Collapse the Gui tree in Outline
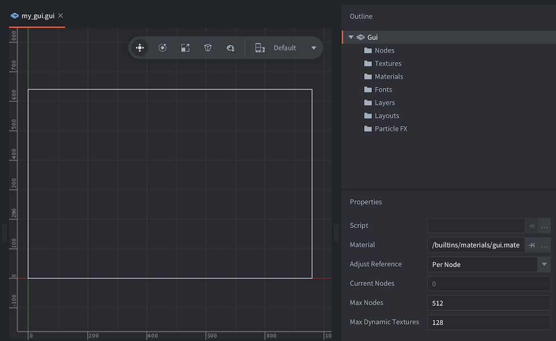556x341 pixels. pyautogui.click(x=350, y=37)
